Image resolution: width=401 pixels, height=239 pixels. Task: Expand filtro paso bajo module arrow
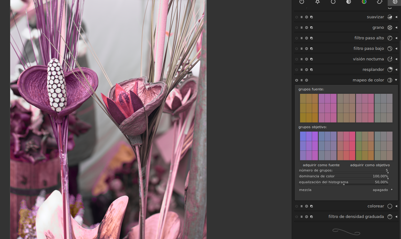pyautogui.click(x=396, y=49)
